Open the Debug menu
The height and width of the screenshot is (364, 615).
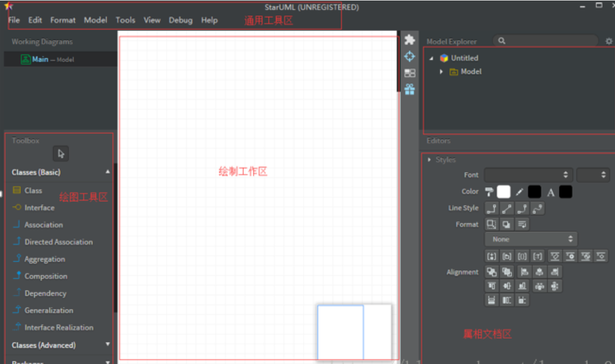point(181,20)
